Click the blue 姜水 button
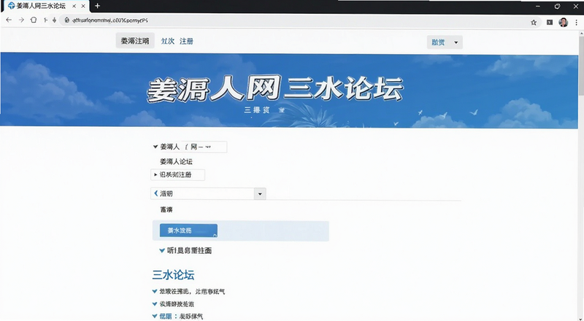The image size is (584, 321). tap(188, 231)
